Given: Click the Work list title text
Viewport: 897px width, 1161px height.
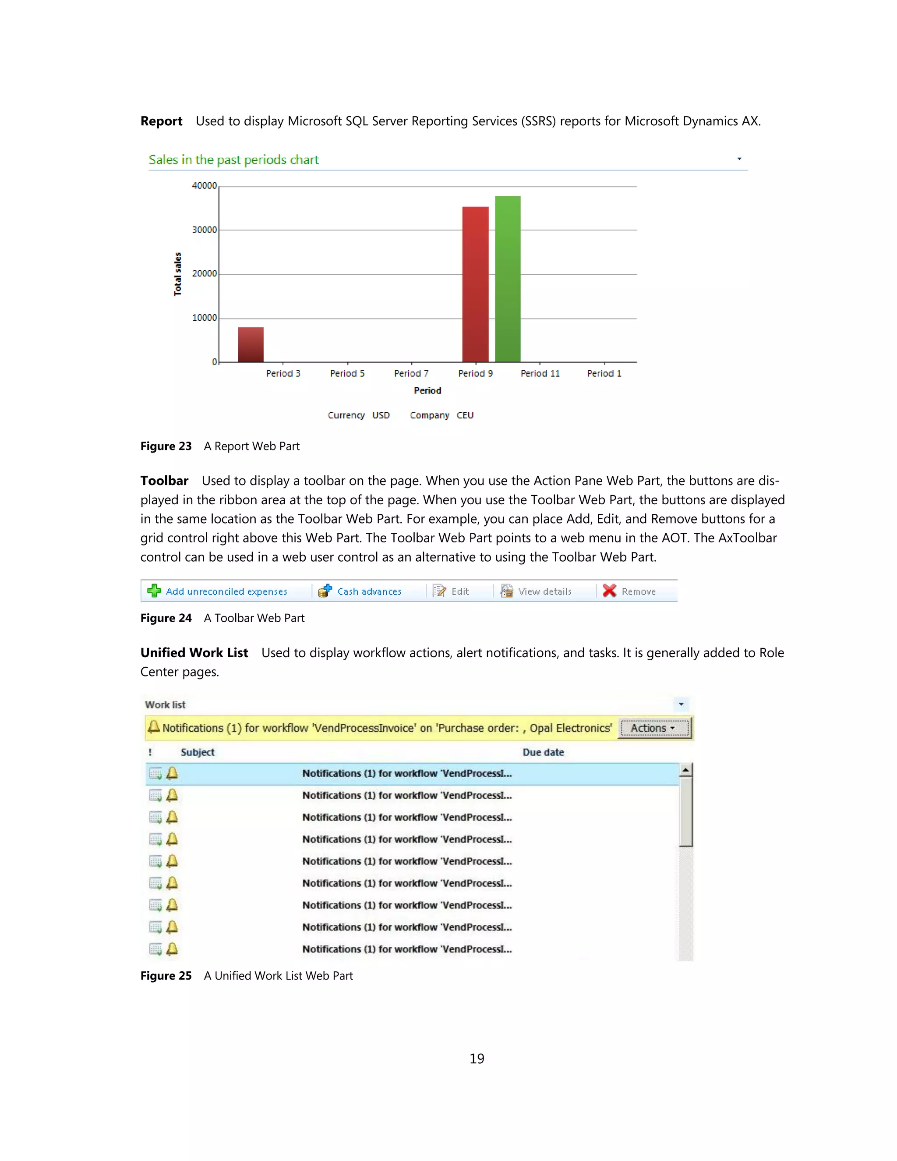Looking at the screenshot, I should point(165,704).
